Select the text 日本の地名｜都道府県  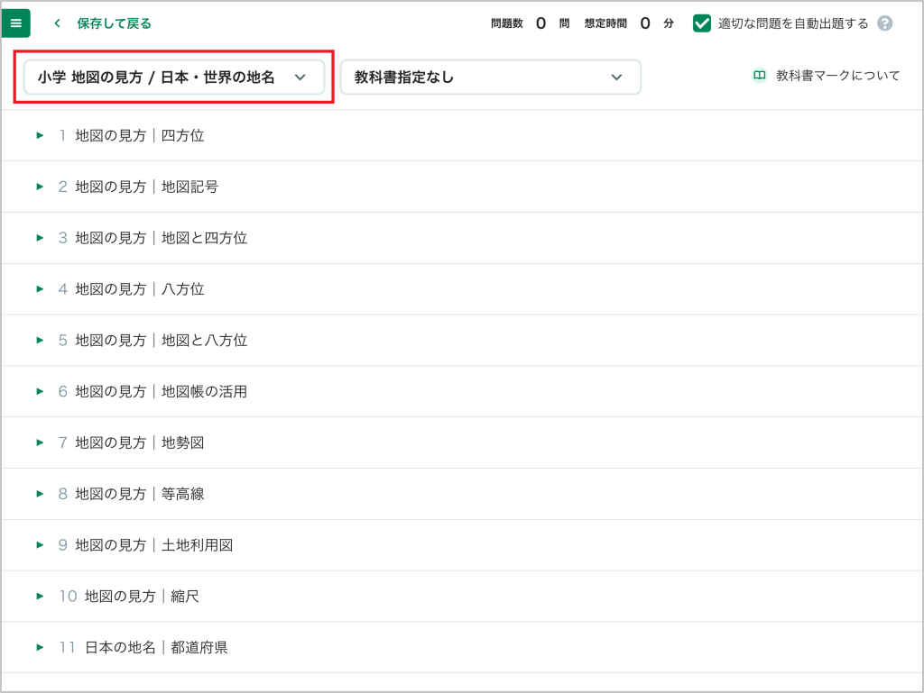pos(156,647)
